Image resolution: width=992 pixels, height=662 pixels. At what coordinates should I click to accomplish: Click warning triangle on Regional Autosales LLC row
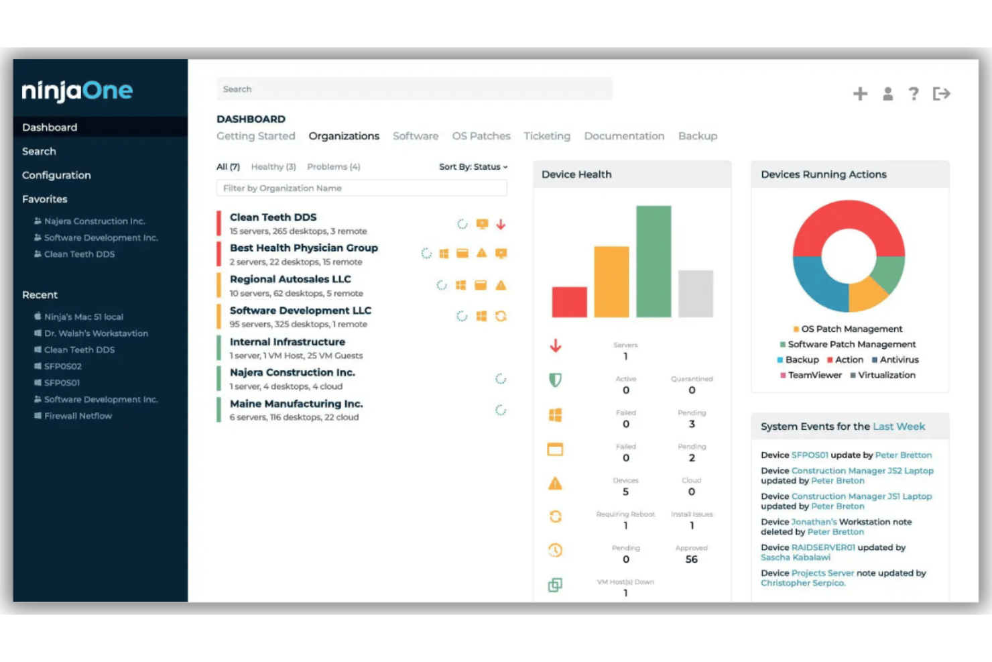(x=501, y=285)
